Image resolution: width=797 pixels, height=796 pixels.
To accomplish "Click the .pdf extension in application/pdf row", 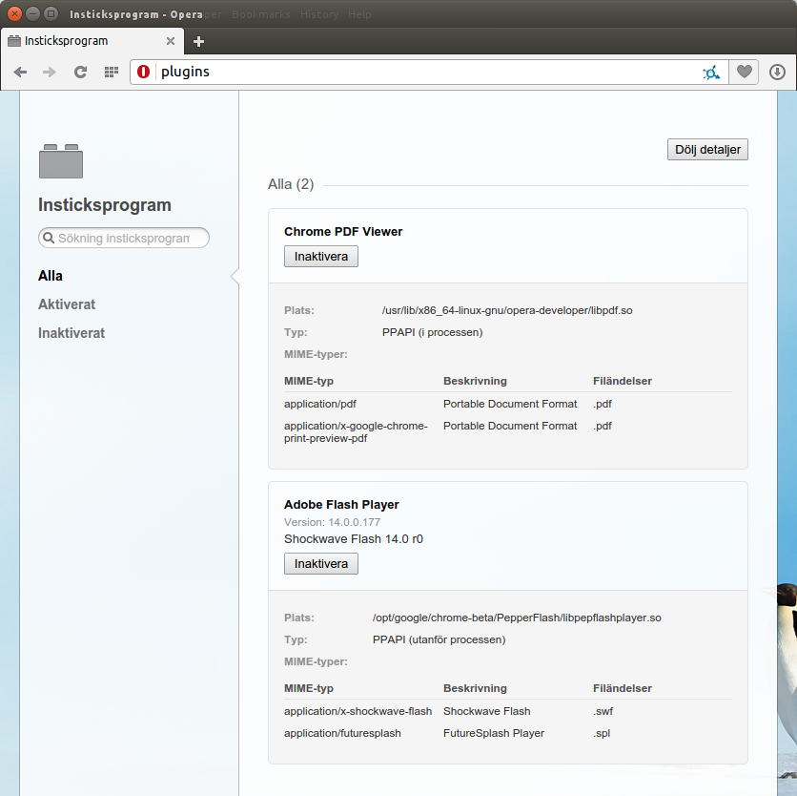I will [603, 404].
